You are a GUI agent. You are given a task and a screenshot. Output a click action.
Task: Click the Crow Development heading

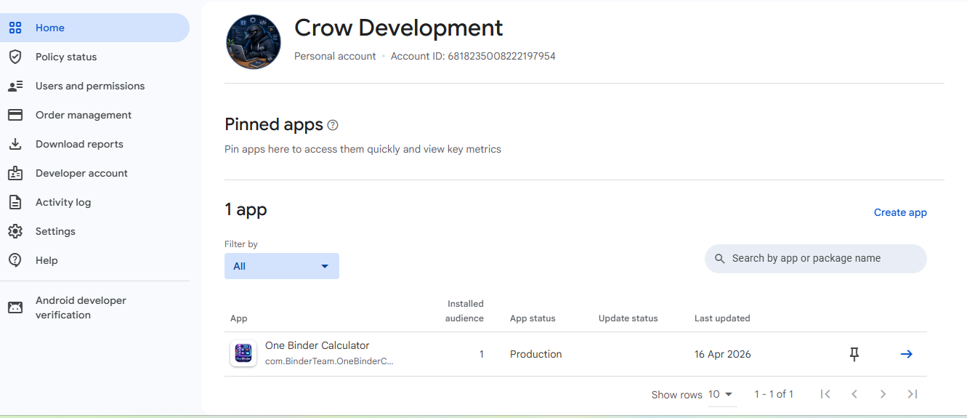click(x=398, y=28)
